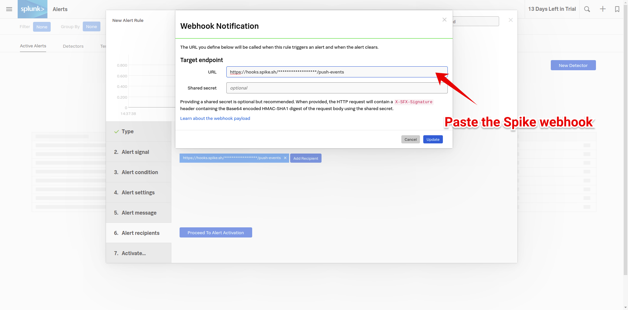This screenshot has width=628, height=310.
Task: Click the input field behind the dialog
Action: [476, 21]
